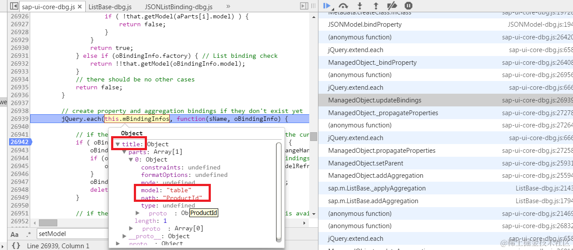Focus the search field containing setModel

pyautogui.click(x=72, y=234)
